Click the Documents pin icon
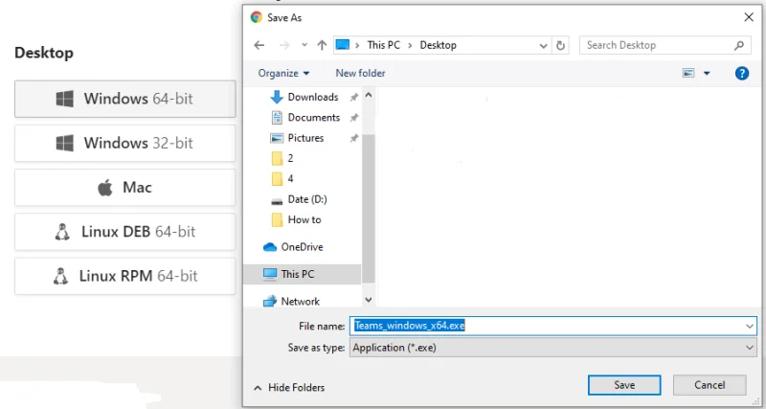This screenshot has width=766, height=409. click(353, 118)
